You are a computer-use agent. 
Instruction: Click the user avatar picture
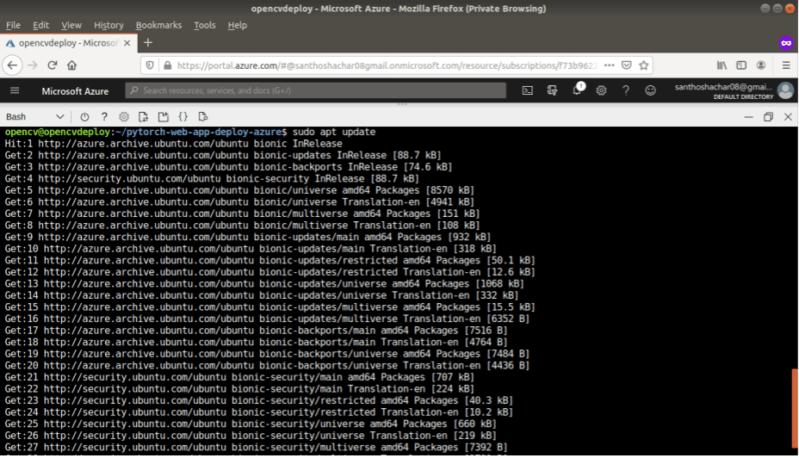click(x=786, y=90)
